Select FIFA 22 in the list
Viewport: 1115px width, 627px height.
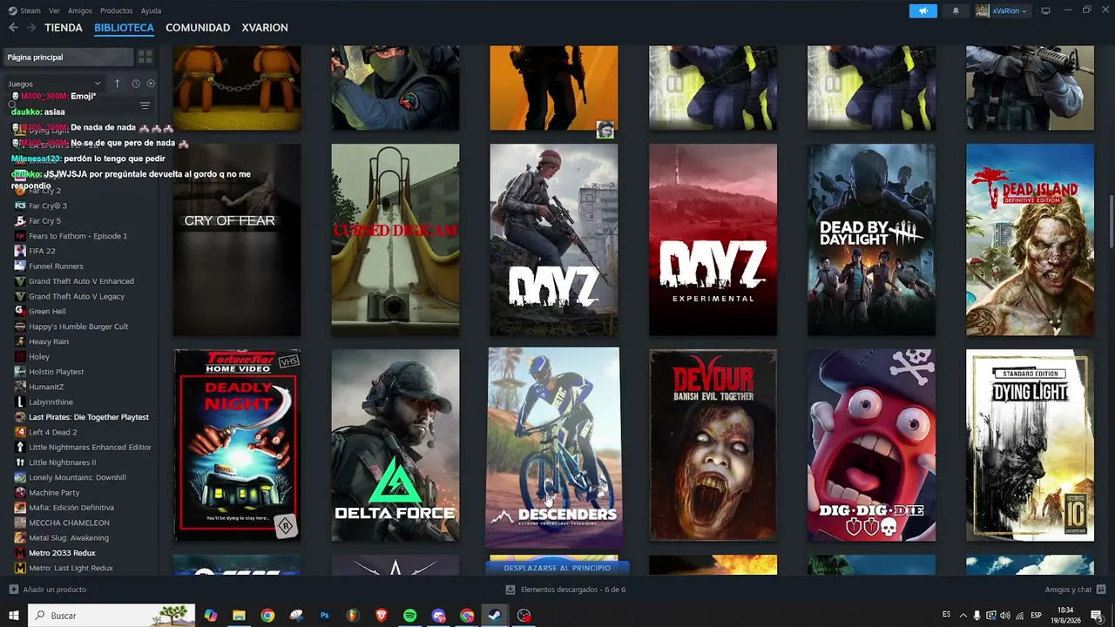tap(42, 251)
